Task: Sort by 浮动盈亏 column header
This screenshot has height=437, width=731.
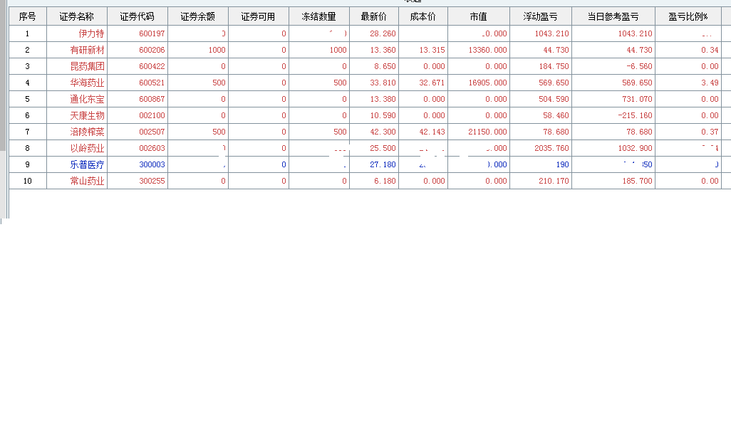Action: (541, 17)
